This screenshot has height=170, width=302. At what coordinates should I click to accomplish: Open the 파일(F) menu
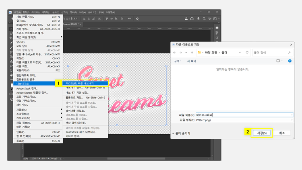tap(17, 12)
